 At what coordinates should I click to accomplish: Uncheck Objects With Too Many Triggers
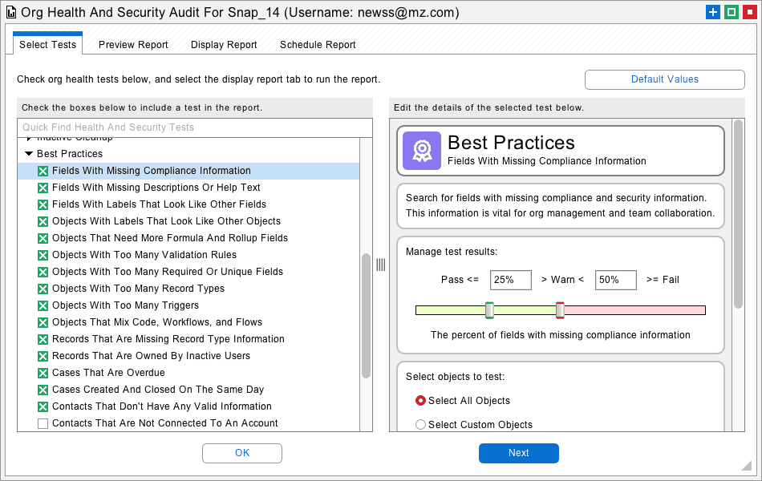coord(43,305)
